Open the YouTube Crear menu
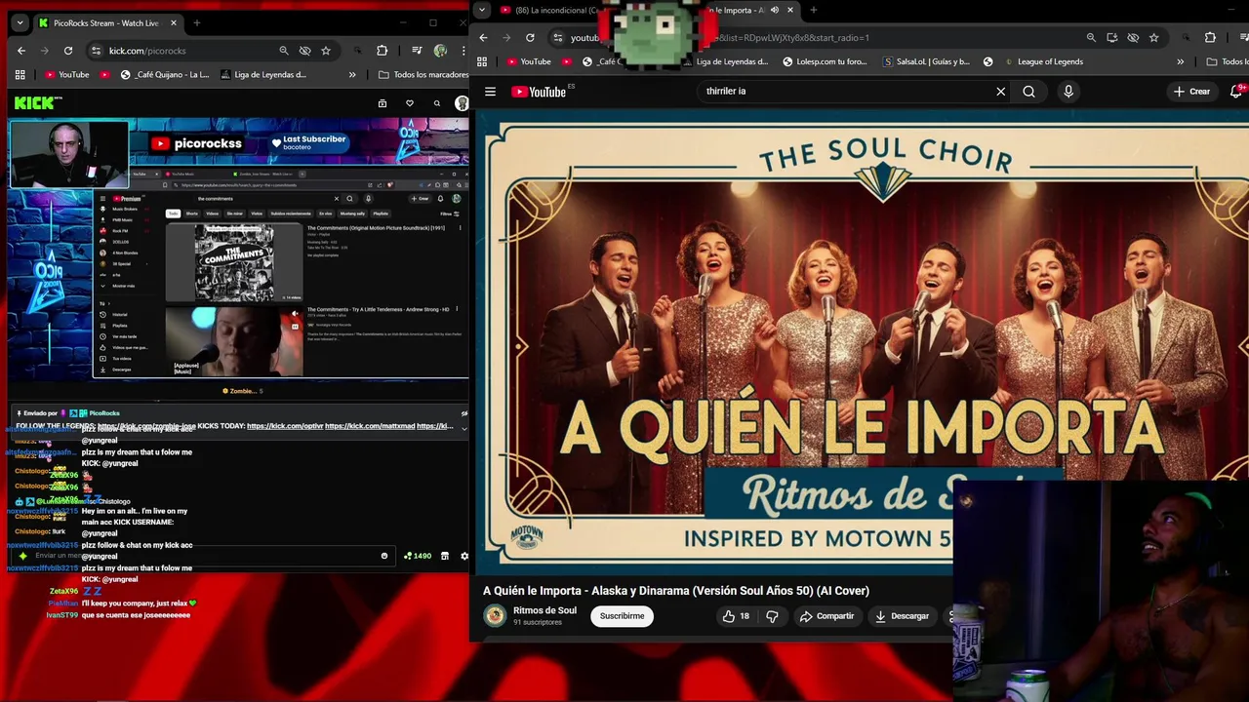 click(x=1192, y=92)
